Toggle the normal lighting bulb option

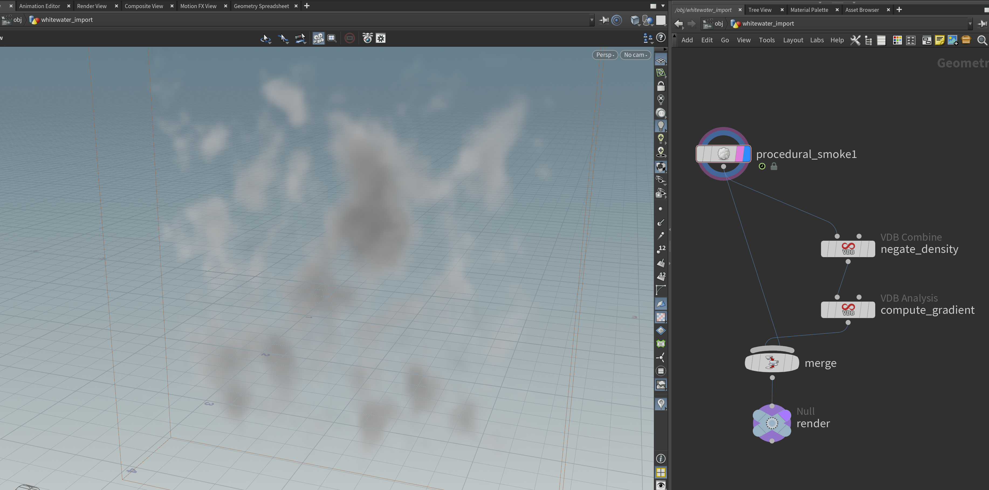pyautogui.click(x=660, y=126)
